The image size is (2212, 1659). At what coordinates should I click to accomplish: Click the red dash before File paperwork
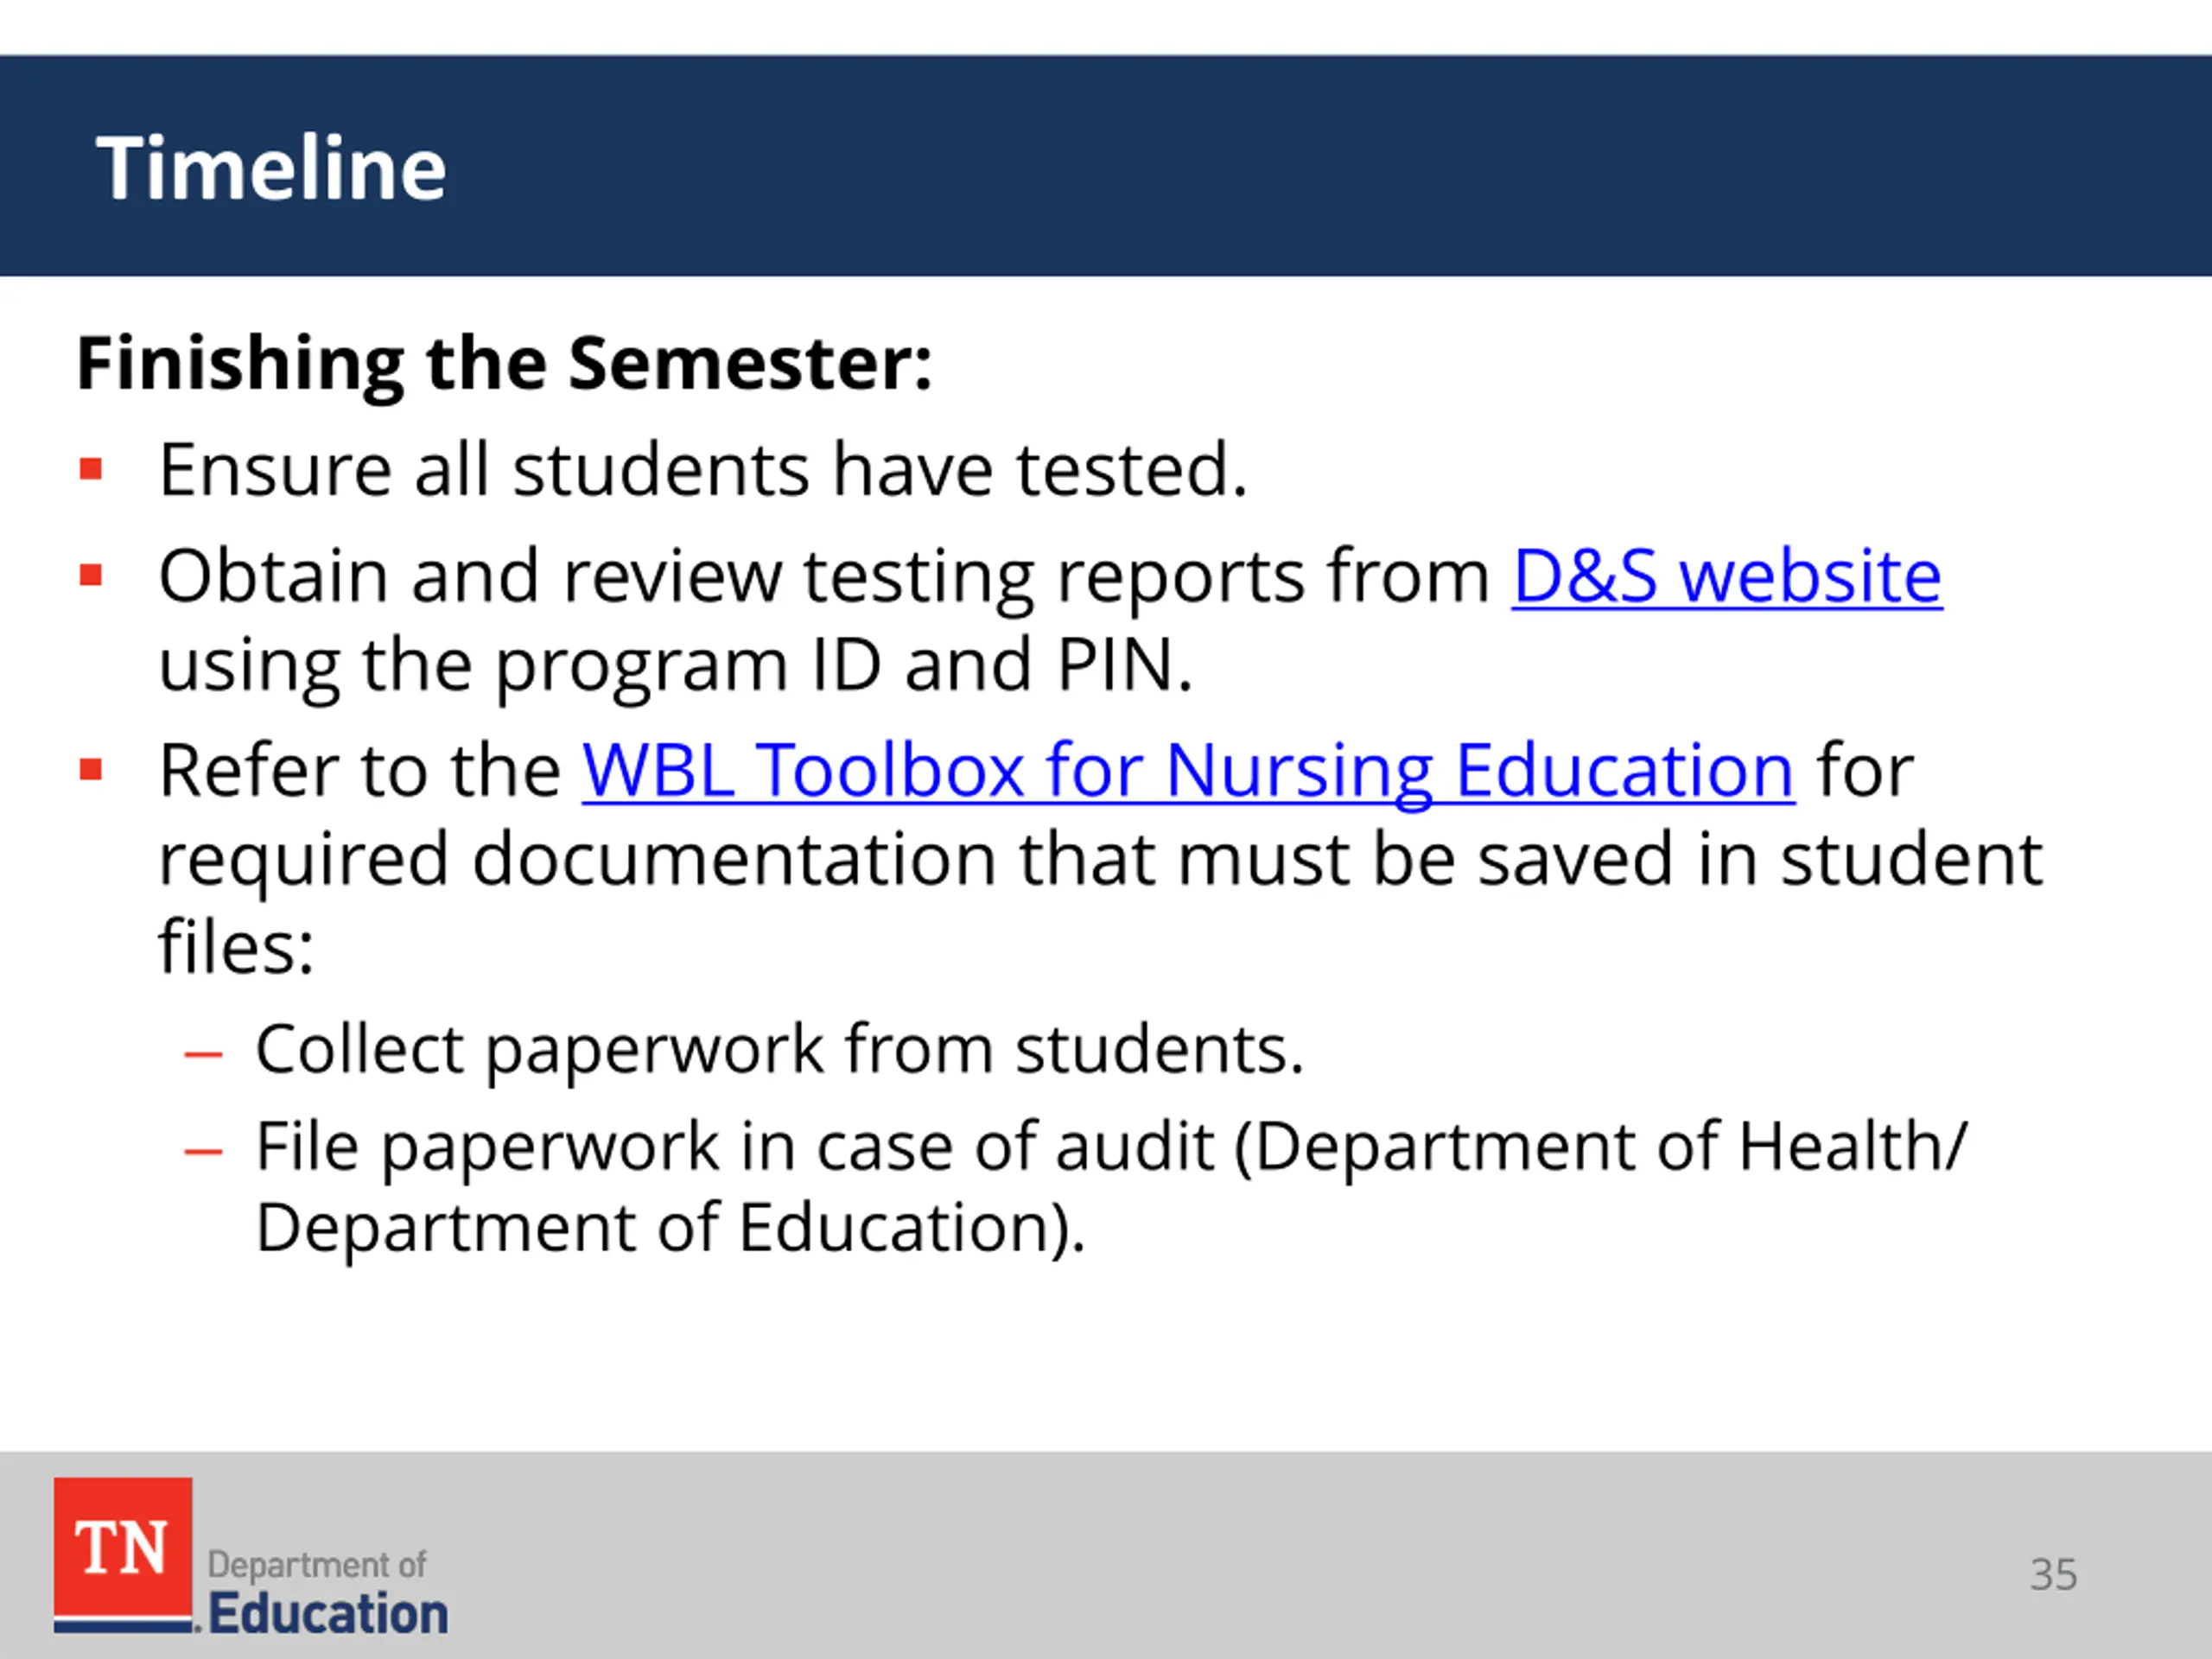(203, 1151)
